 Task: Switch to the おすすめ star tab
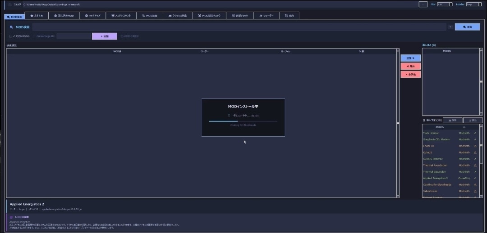(x=37, y=15)
